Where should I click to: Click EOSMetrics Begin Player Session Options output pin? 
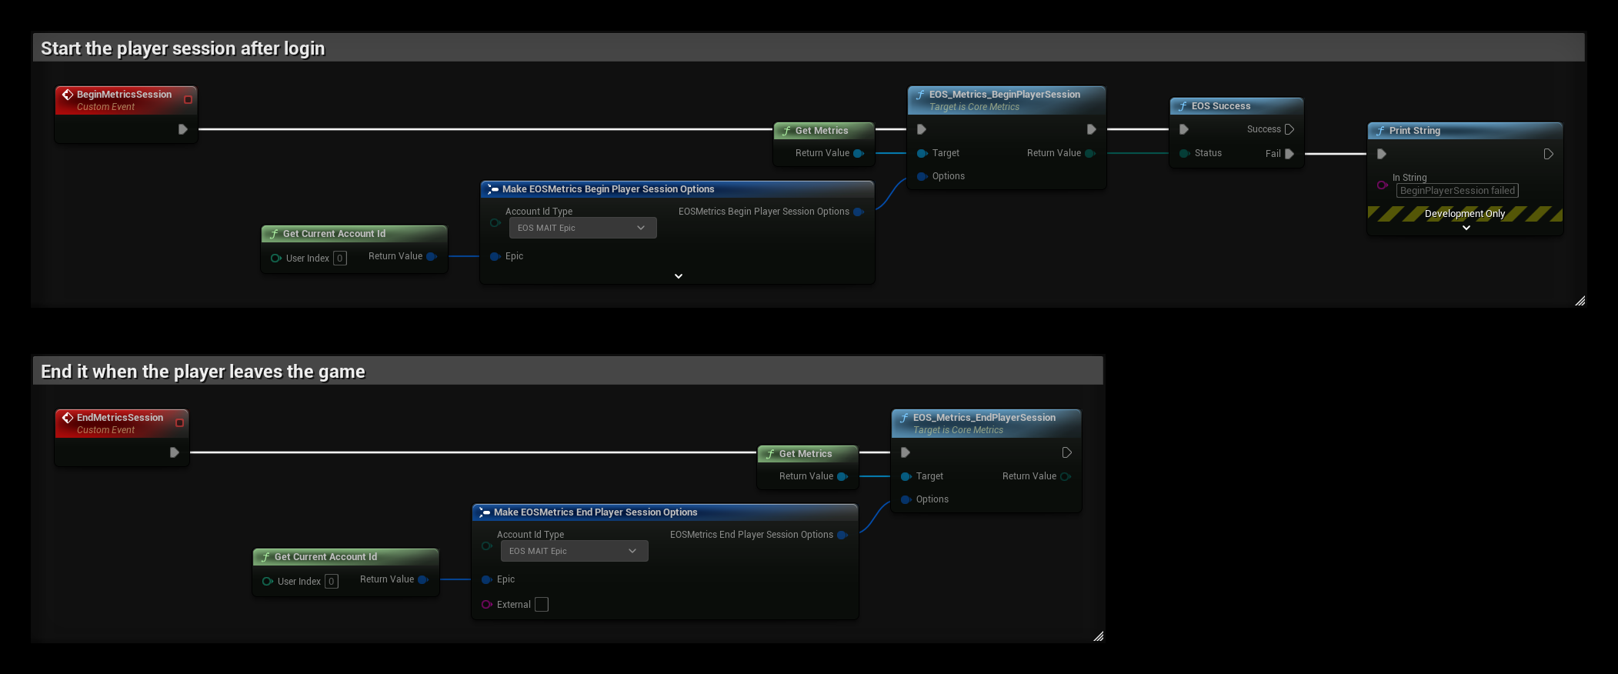[859, 212]
